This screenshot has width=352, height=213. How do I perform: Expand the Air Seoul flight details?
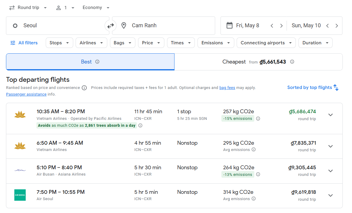330,195
